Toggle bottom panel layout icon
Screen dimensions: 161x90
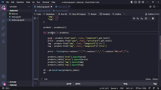pos(136,2)
